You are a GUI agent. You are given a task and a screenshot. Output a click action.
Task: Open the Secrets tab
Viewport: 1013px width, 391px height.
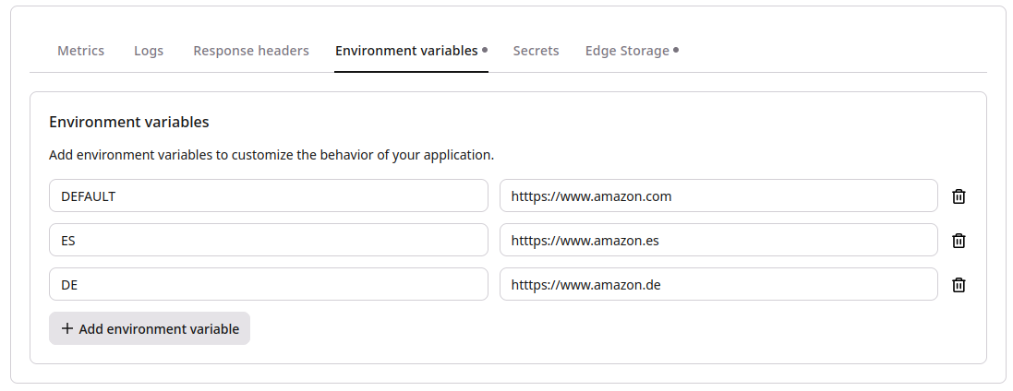coord(536,51)
